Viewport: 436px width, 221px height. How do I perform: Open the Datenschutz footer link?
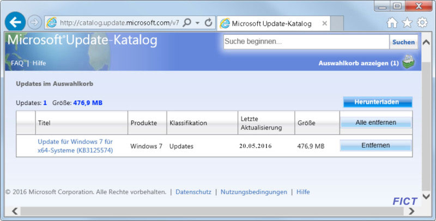tap(193, 192)
